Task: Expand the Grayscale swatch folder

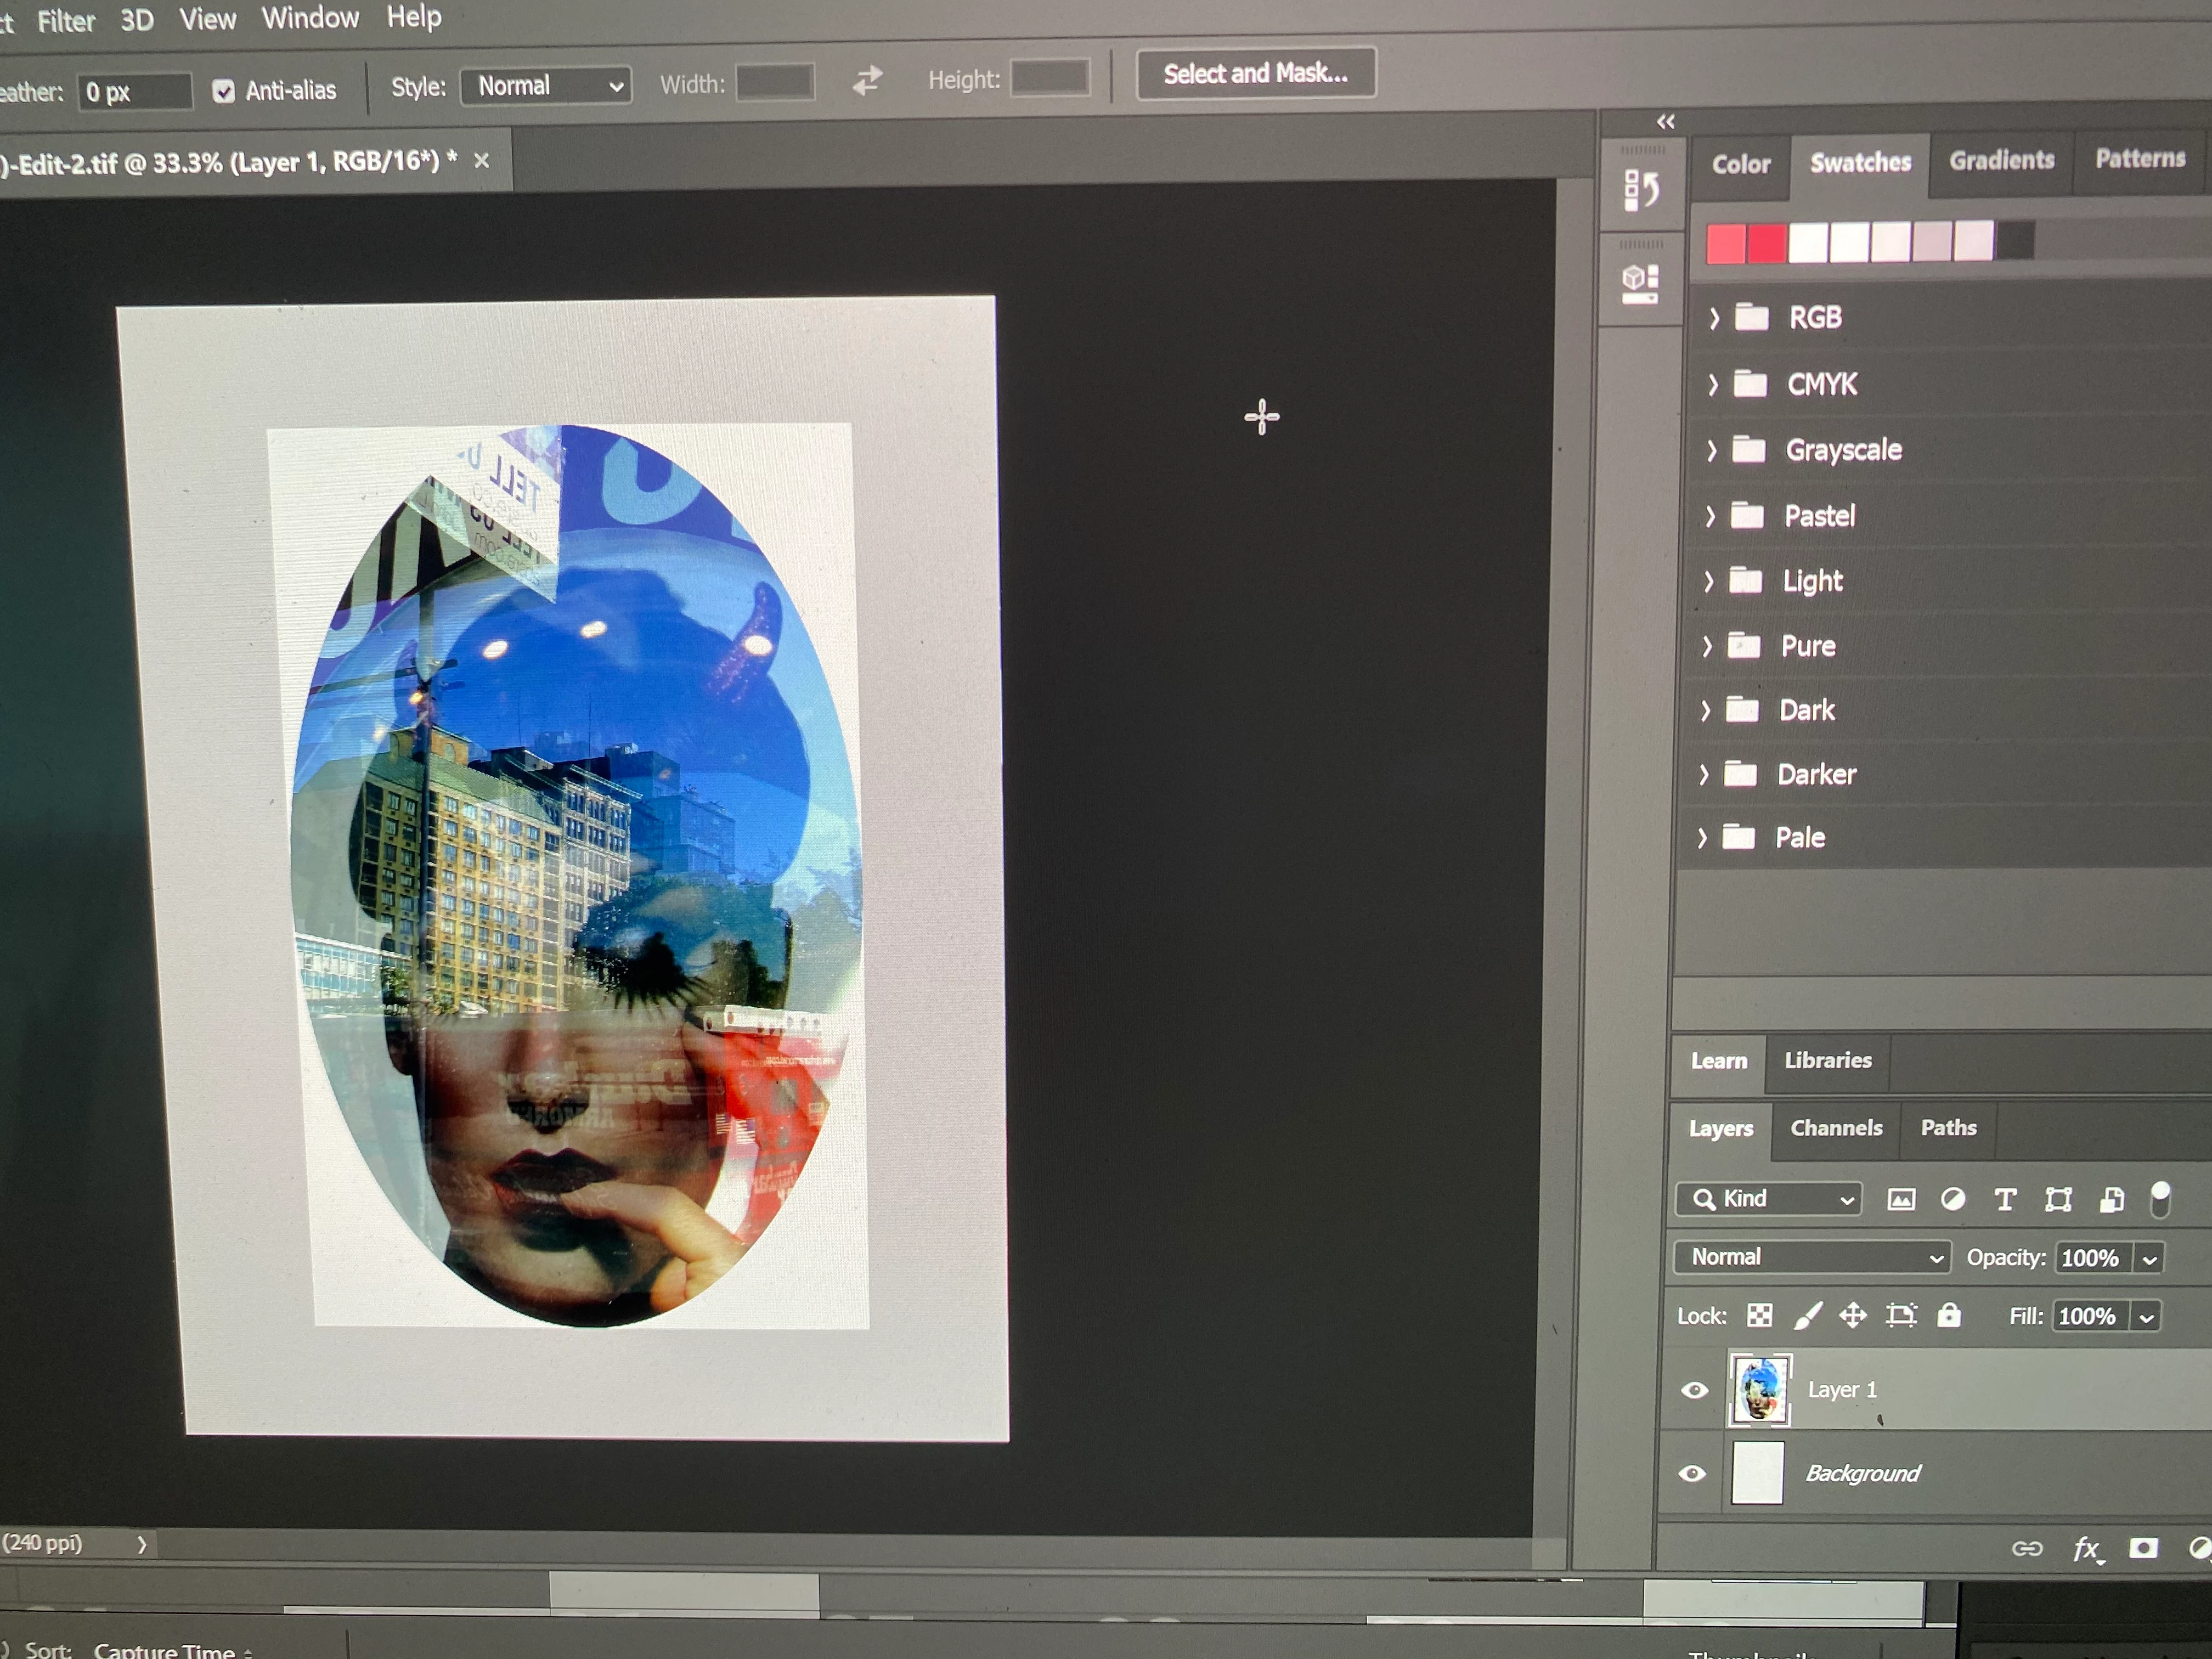Action: [x=1711, y=450]
